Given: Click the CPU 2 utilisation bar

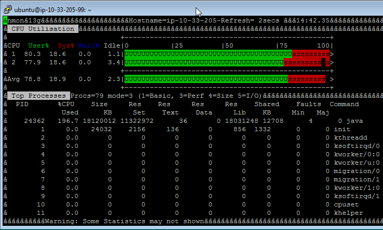Looking at the screenshot, I should click(x=227, y=62).
